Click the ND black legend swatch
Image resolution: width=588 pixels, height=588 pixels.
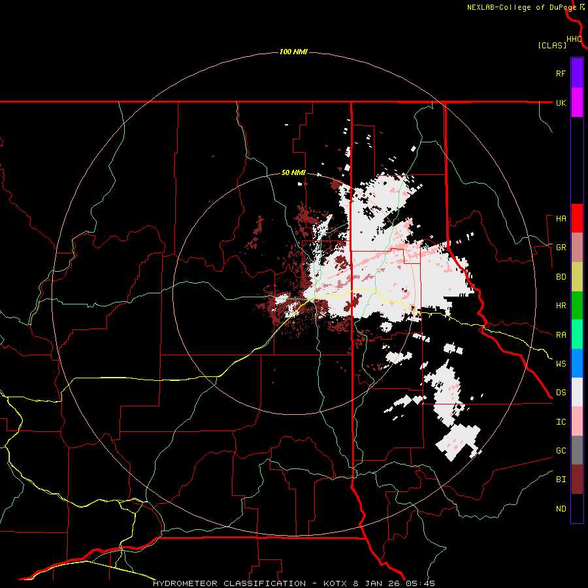pos(577,508)
